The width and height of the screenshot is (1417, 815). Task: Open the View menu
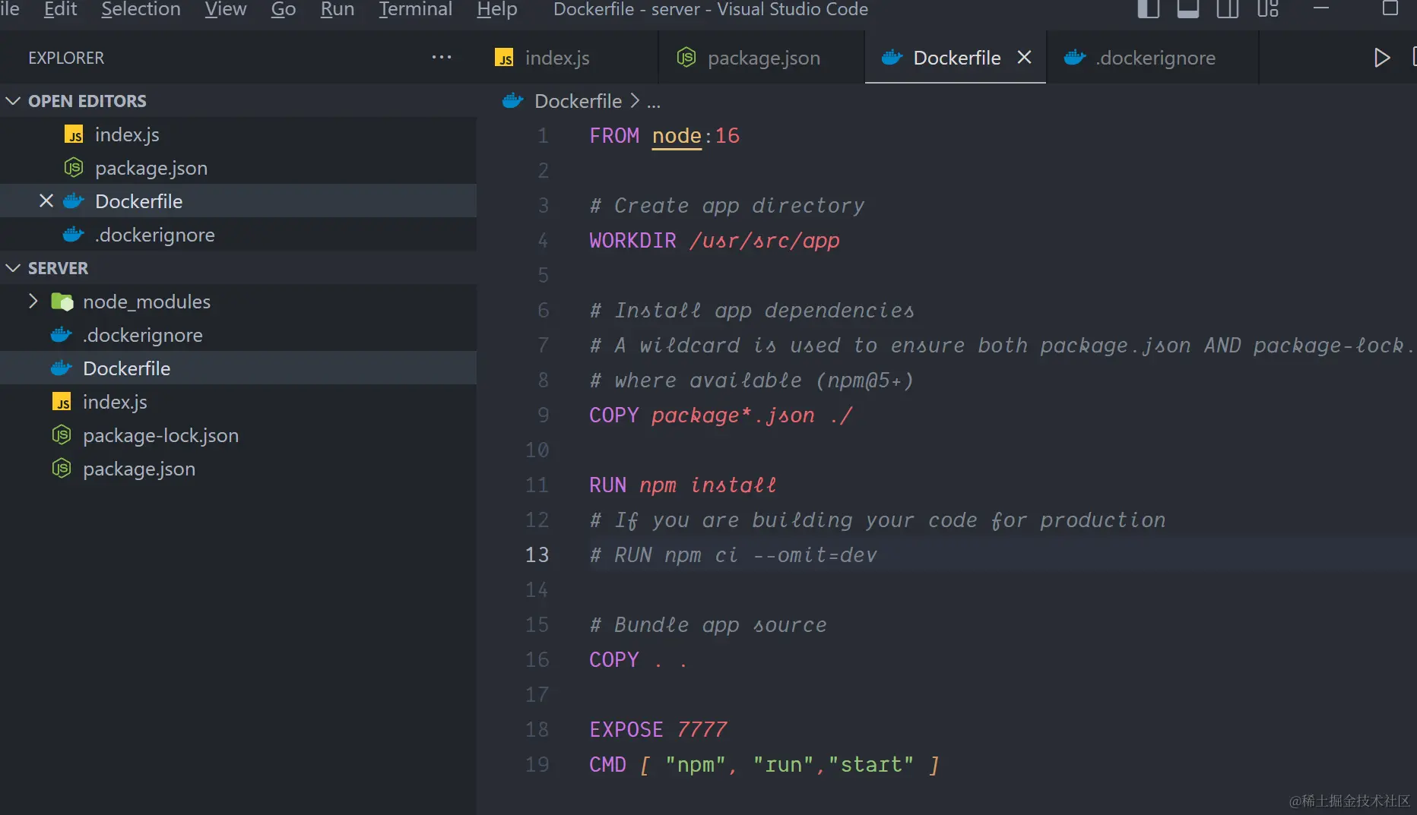tap(225, 9)
